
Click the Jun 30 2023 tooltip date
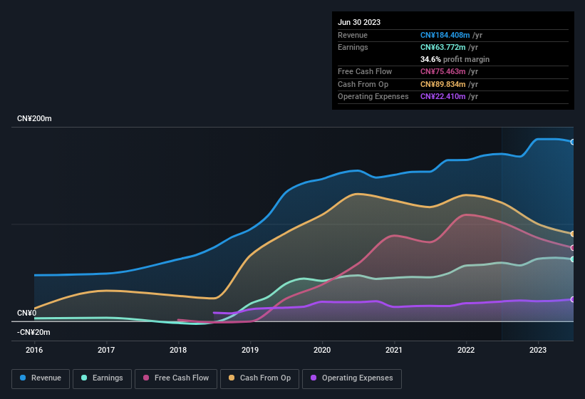click(359, 22)
